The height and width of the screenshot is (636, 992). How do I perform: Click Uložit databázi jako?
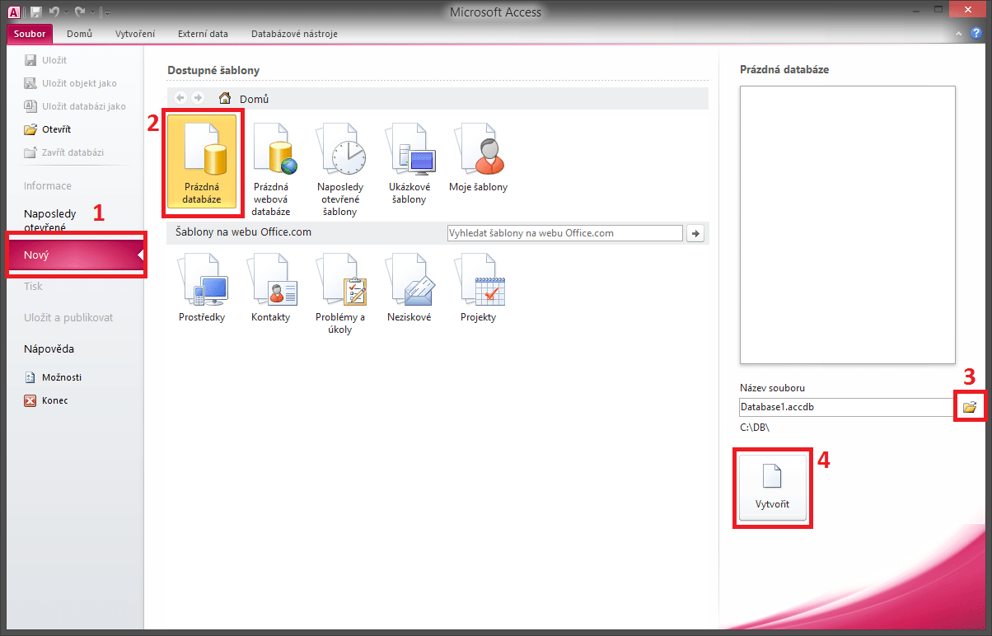click(x=74, y=106)
